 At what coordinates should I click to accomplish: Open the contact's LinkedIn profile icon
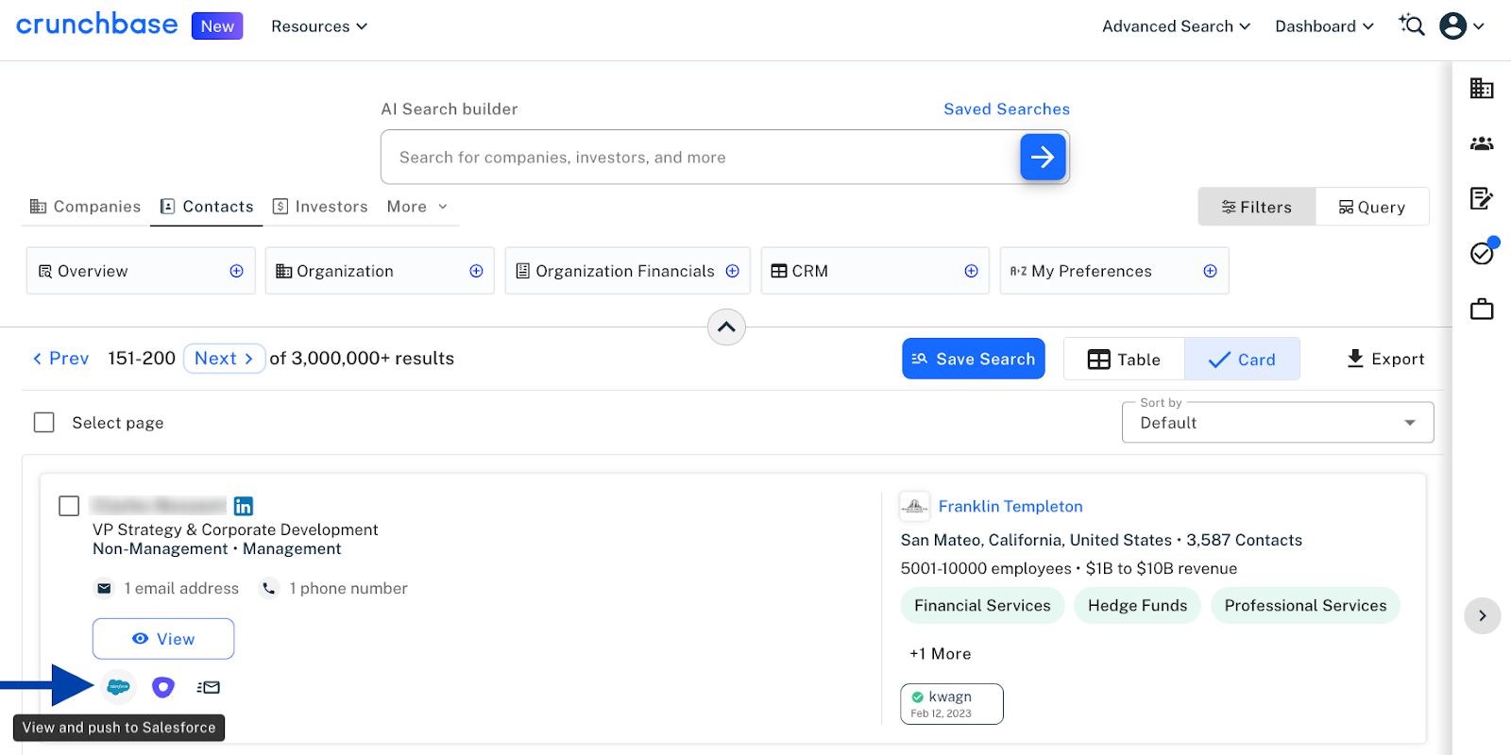coord(243,506)
